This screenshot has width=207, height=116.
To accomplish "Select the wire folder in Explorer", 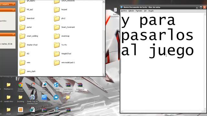I will pos(25,63).
